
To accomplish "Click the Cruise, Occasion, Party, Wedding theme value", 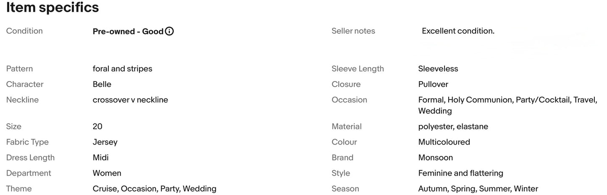I will tap(155, 189).
